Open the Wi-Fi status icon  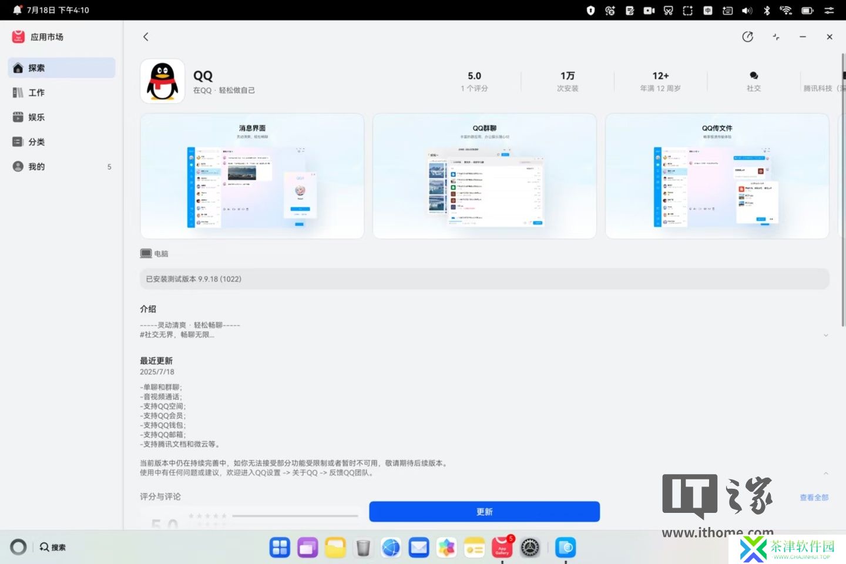[x=786, y=10]
